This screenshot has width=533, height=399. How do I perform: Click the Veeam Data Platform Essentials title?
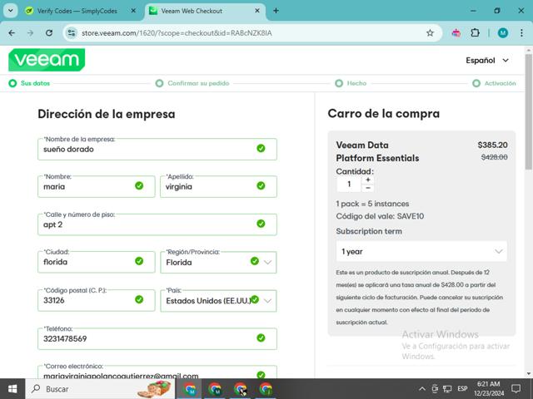(377, 151)
